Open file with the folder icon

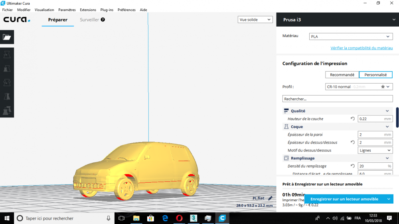click(7, 37)
